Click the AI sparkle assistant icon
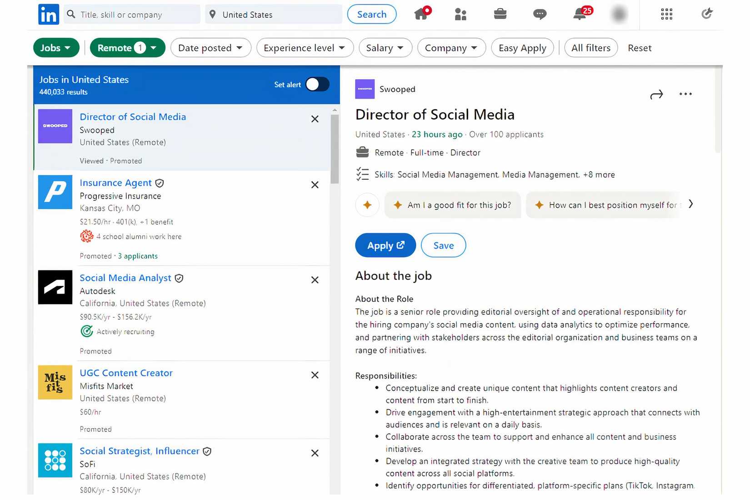 pyautogui.click(x=367, y=205)
